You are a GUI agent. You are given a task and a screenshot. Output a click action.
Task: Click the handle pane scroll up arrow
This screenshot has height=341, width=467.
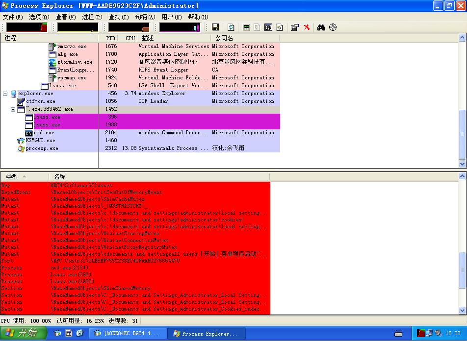click(x=462, y=176)
